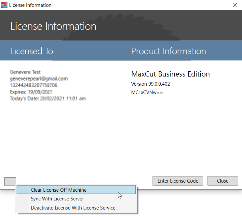
Task: Click the MaxCut app icon in title bar
Action: click(x=4, y=5)
